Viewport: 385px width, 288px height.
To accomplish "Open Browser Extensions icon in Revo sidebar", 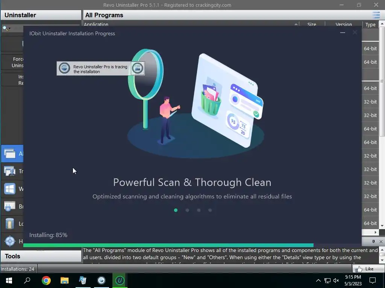I will tap(9, 207).
